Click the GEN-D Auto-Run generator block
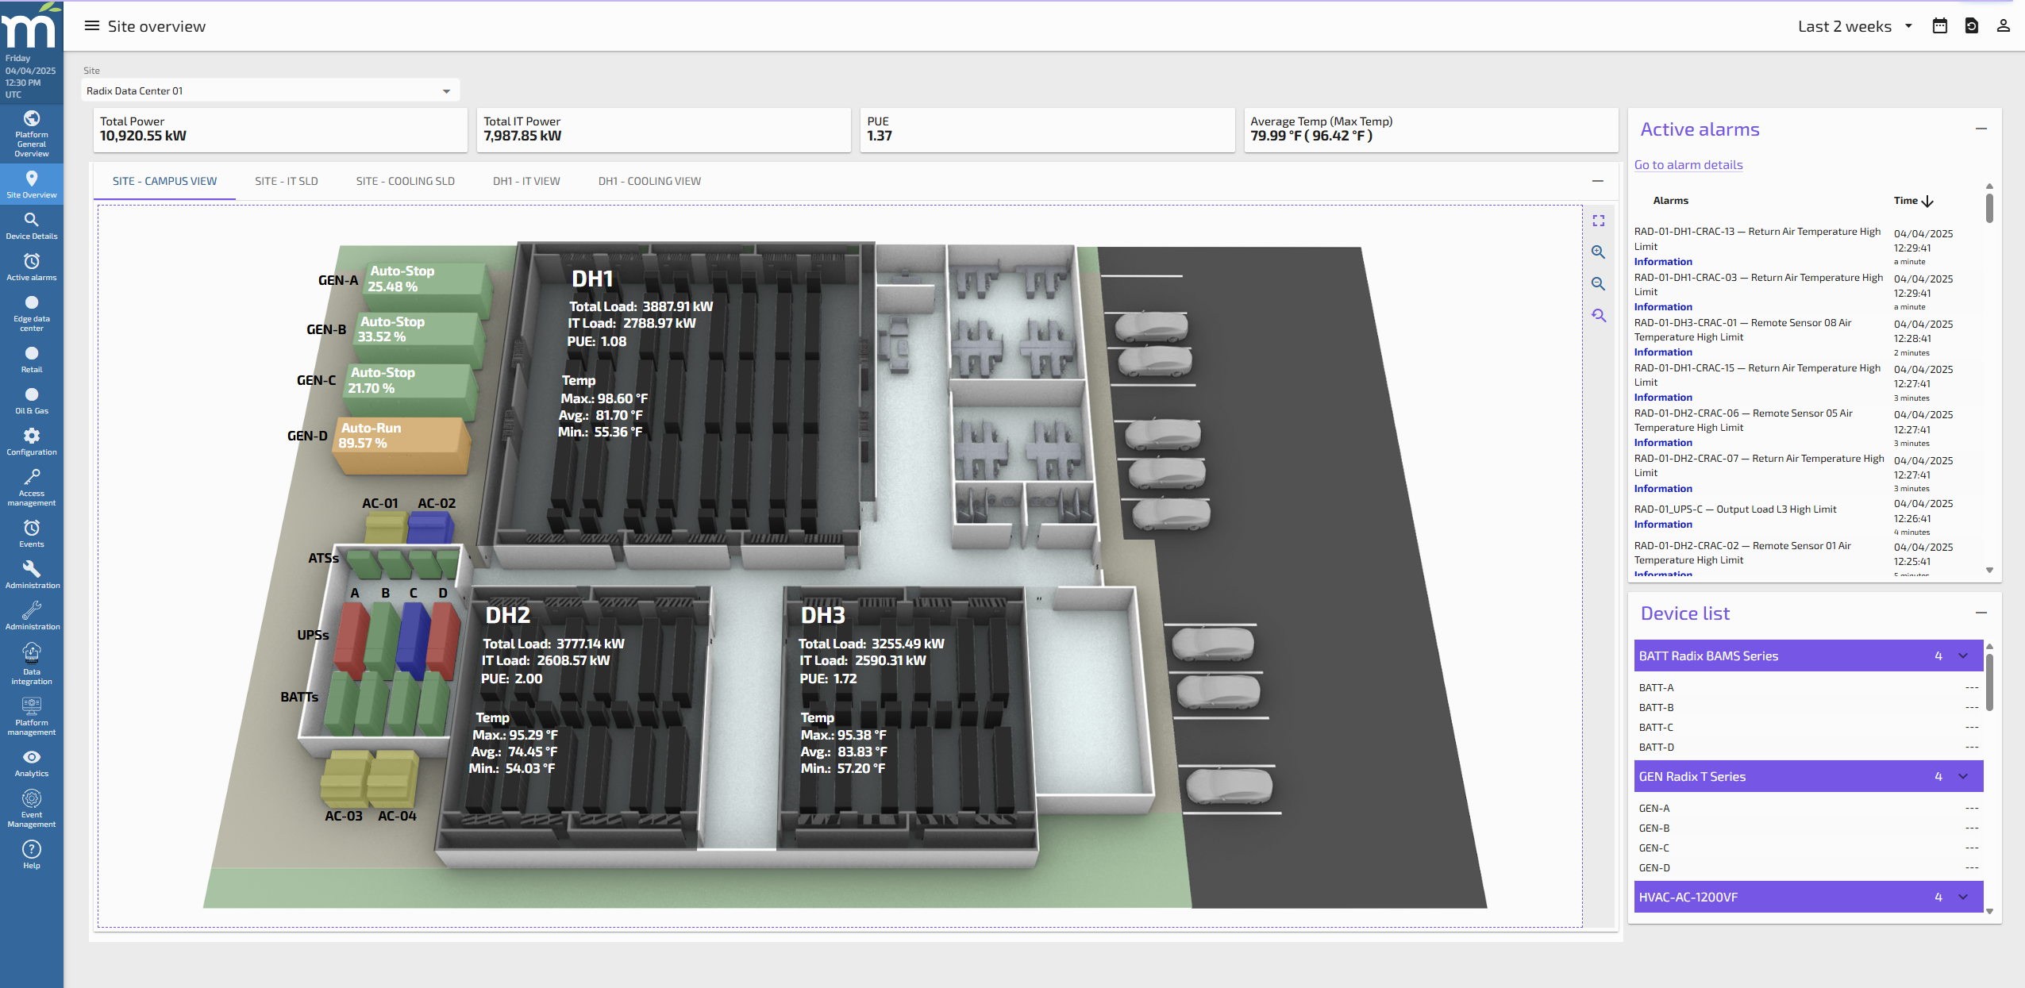The height and width of the screenshot is (988, 2025). coord(401,444)
